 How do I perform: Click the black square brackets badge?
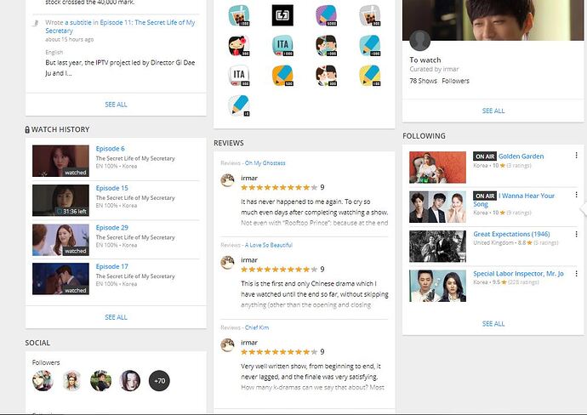pyautogui.click(x=282, y=15)
